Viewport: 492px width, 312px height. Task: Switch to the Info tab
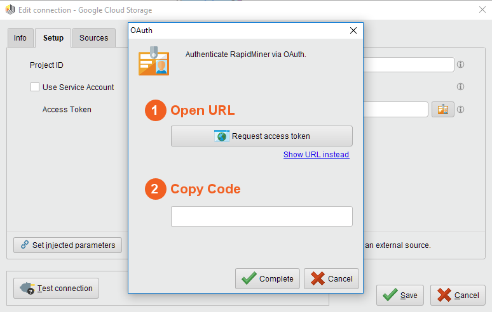(x=20, y=38)
